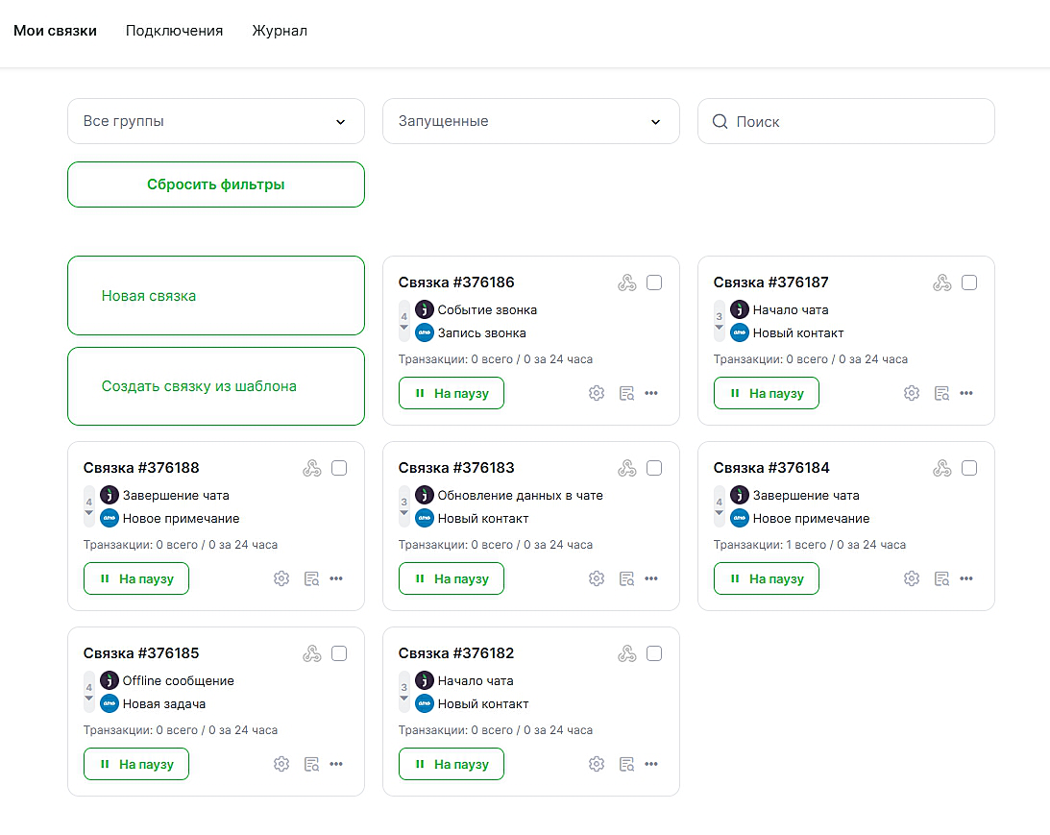This screenshot has height=835, width=1050.
Task: Open three-dot menu for Связка #376183
Action: (x=651, y=578)
